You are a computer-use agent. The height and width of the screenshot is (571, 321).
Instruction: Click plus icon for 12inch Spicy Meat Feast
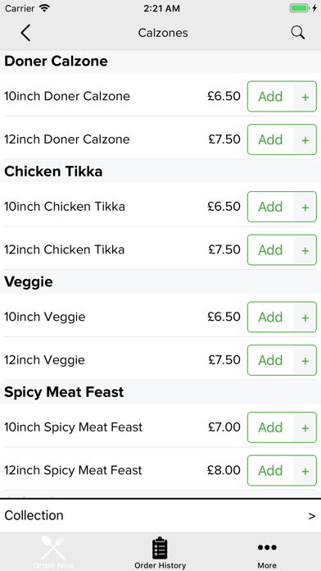[305, 471]
